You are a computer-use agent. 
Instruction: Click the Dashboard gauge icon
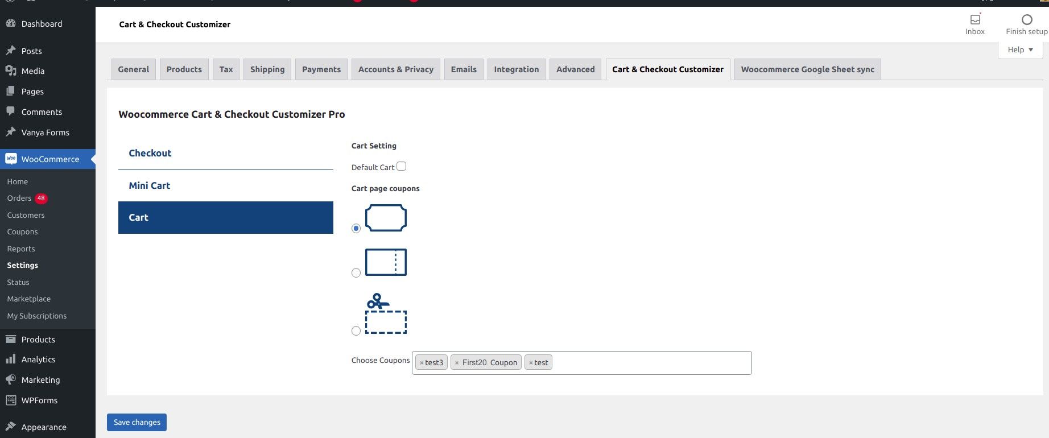pos(10,23)
